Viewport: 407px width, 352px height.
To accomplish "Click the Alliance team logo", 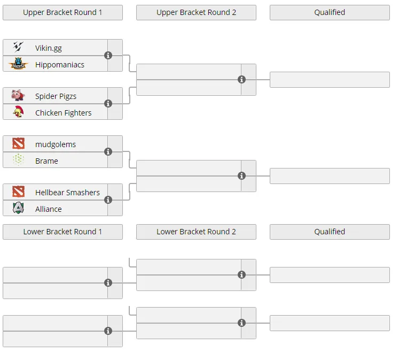I will (18, 208).
